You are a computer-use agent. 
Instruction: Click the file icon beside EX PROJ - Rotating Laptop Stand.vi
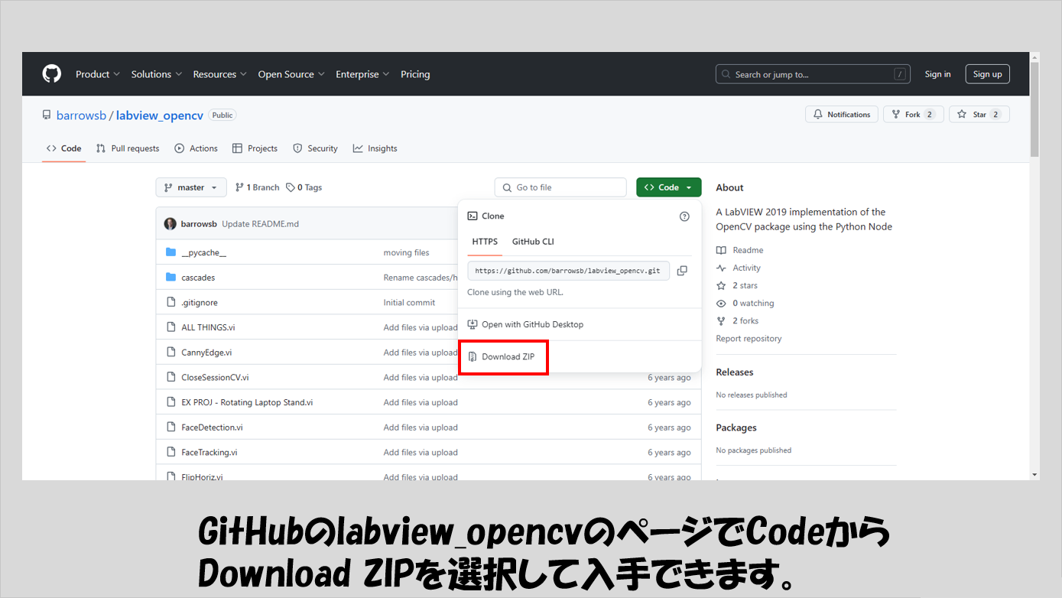[171, 402]
